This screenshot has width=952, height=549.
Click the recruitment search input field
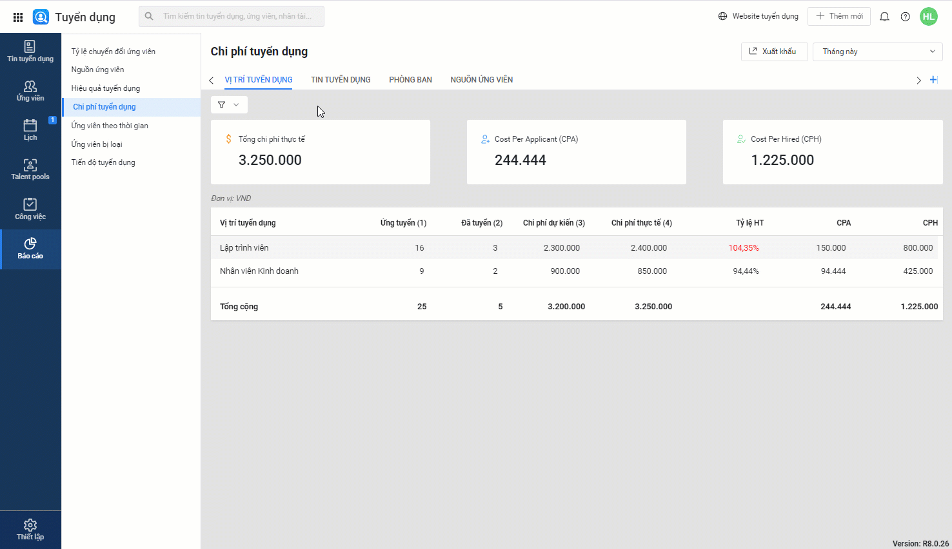coord(237,16)
